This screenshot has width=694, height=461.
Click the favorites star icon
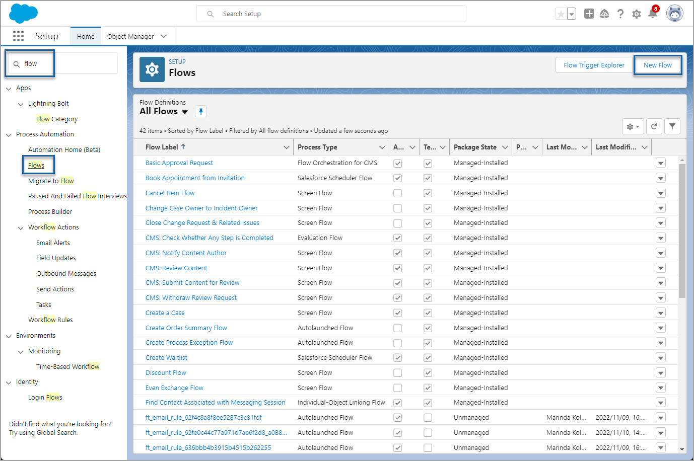(x=561, y=14)
